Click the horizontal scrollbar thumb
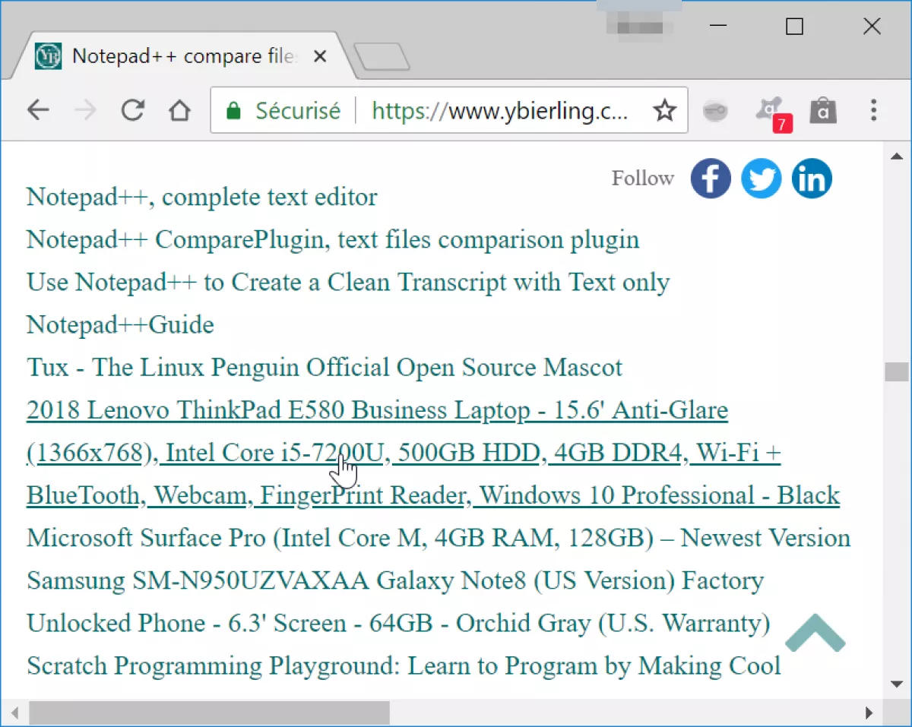This screenshot has height=727, width=912. pos(209,713)
